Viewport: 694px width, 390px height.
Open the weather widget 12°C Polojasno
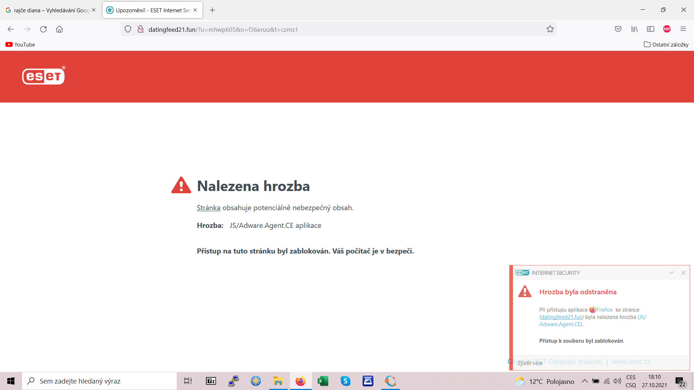point(545,381)
